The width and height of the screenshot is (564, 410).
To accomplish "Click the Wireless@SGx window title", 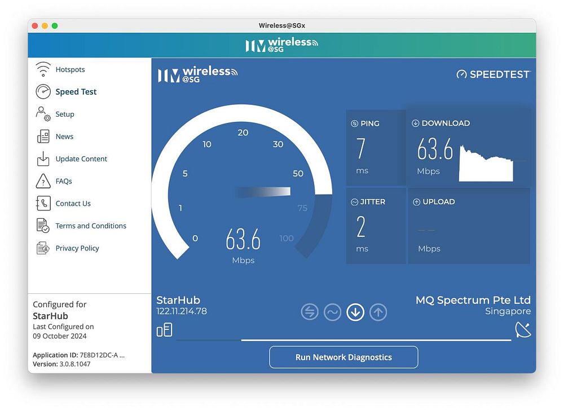I will [282, 25].
